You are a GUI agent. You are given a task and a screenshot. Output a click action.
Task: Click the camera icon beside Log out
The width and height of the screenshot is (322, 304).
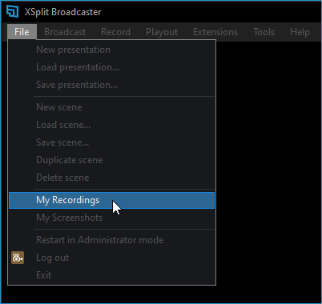click(18, 258)
